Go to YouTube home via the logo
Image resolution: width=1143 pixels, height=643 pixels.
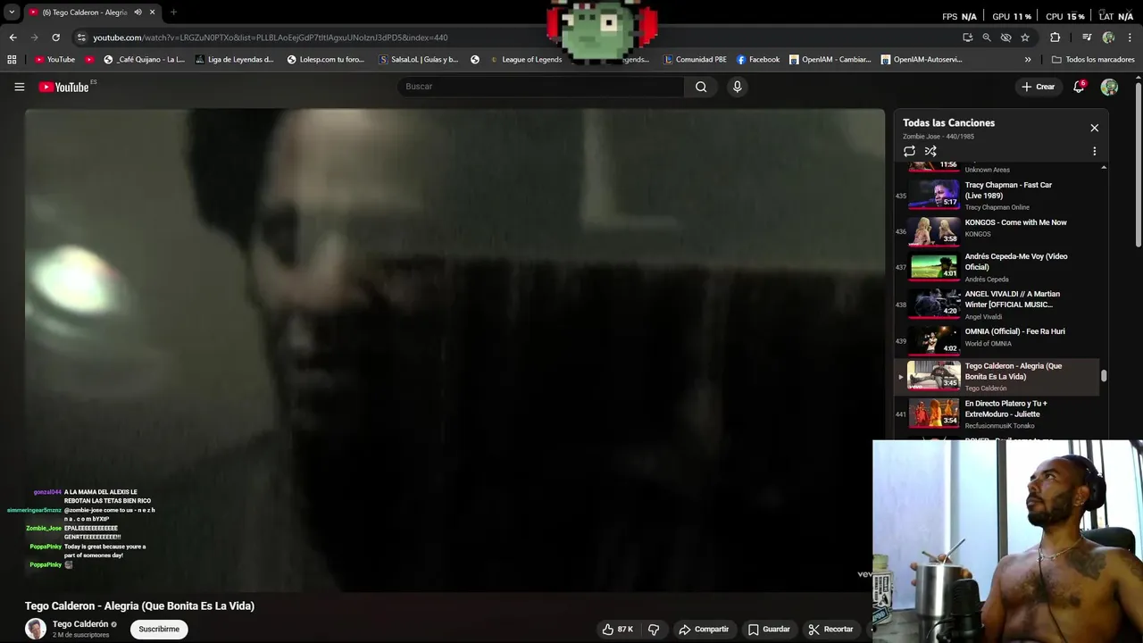(x=63, y=87)
